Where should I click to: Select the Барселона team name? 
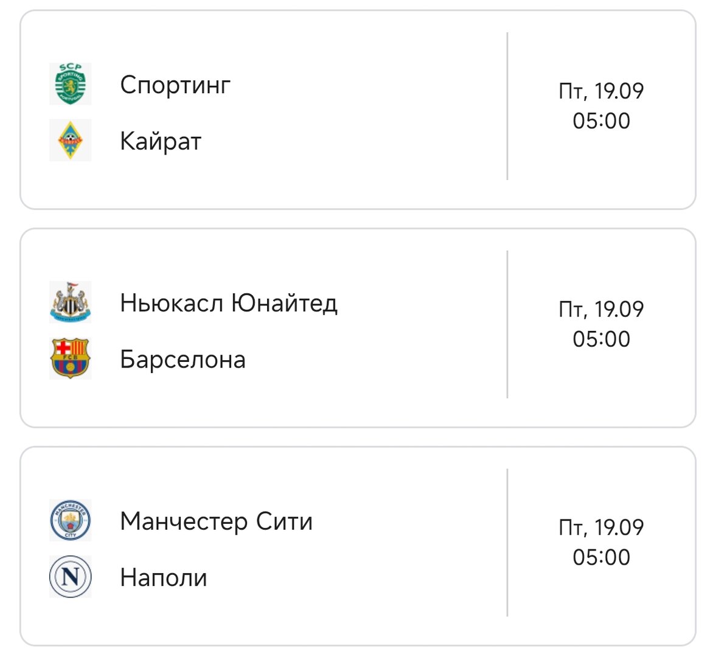click(x=182, y=360)
